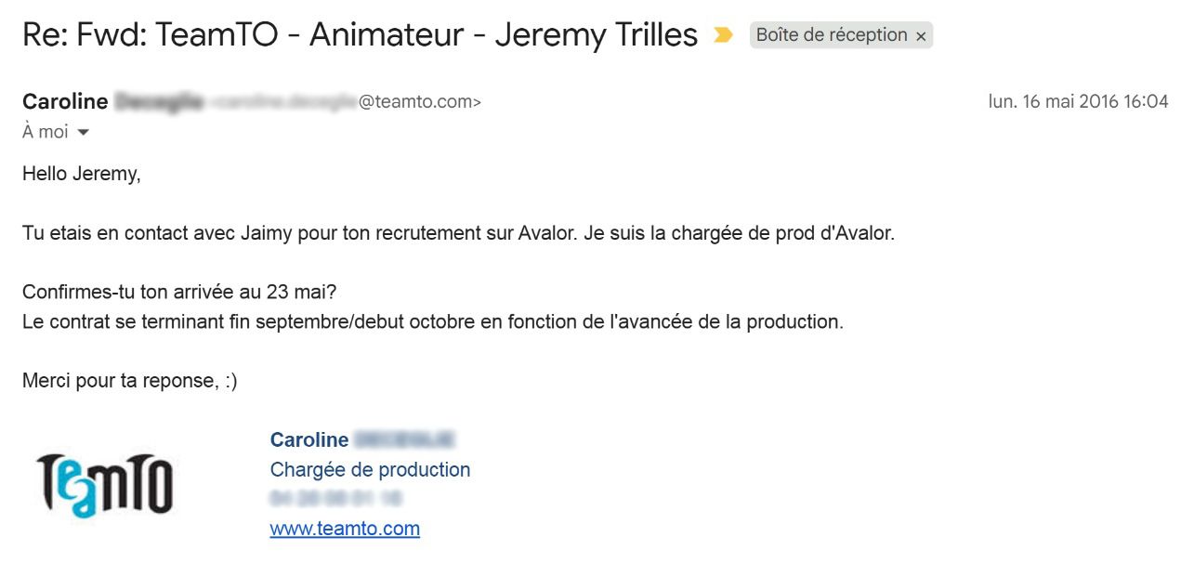Click sender name Caroline in header
The image size is (1194, 563).
[x=65, y=102]
